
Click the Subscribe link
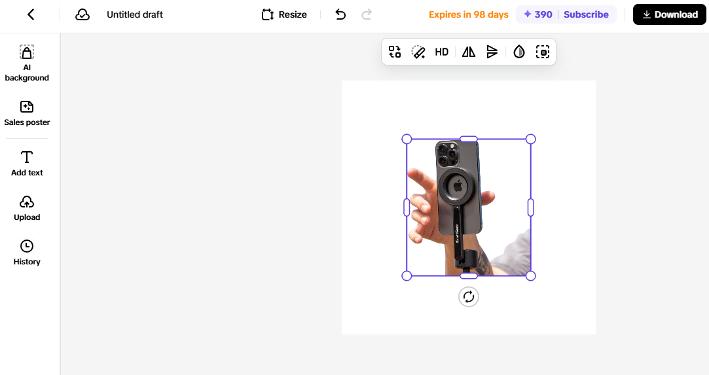(586, 14)
